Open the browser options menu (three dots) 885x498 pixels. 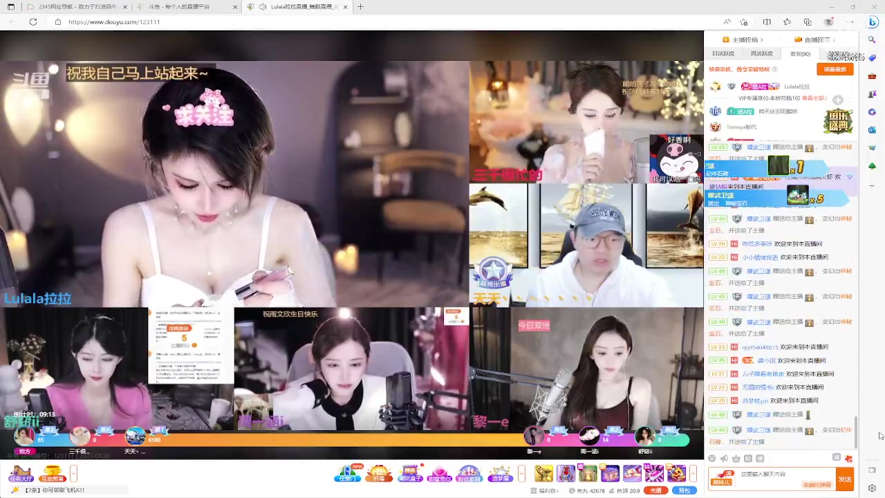(851, 21)
